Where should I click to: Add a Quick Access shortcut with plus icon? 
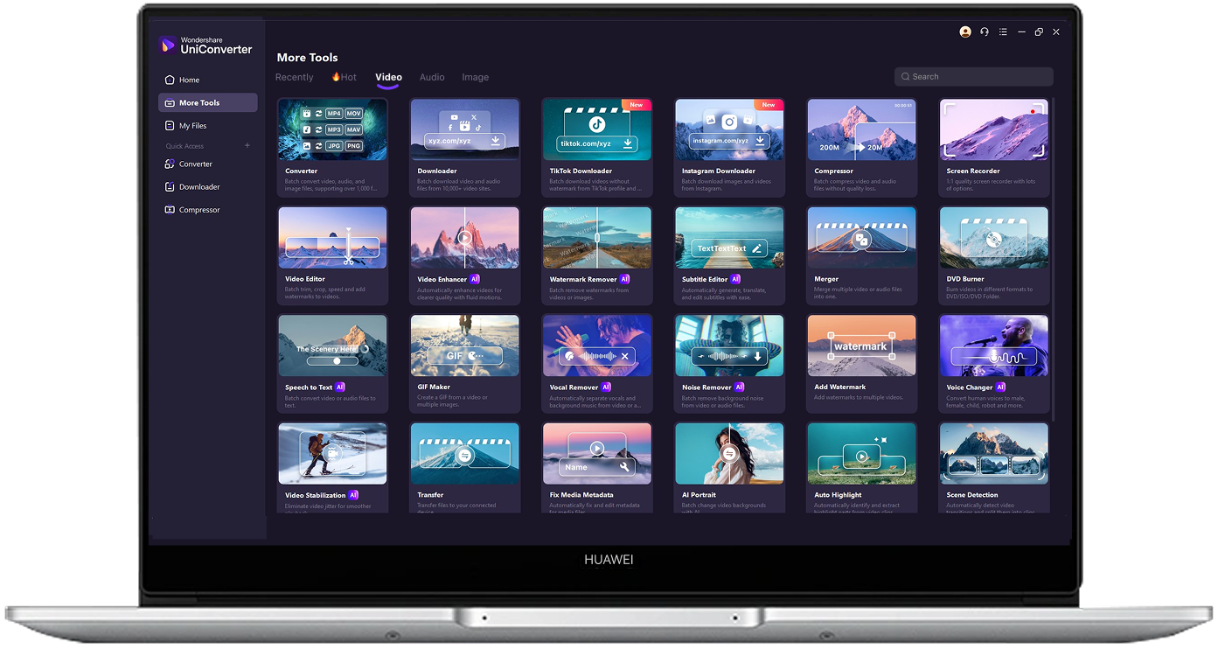(247, 145)
